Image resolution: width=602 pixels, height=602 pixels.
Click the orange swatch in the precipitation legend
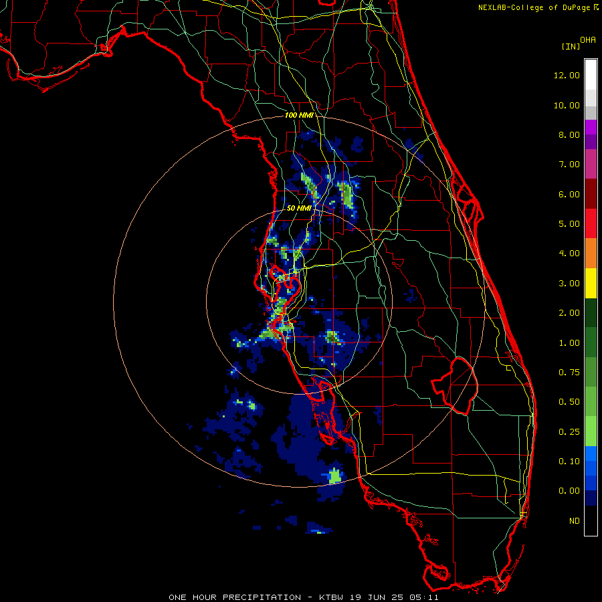tap(591, 253)
